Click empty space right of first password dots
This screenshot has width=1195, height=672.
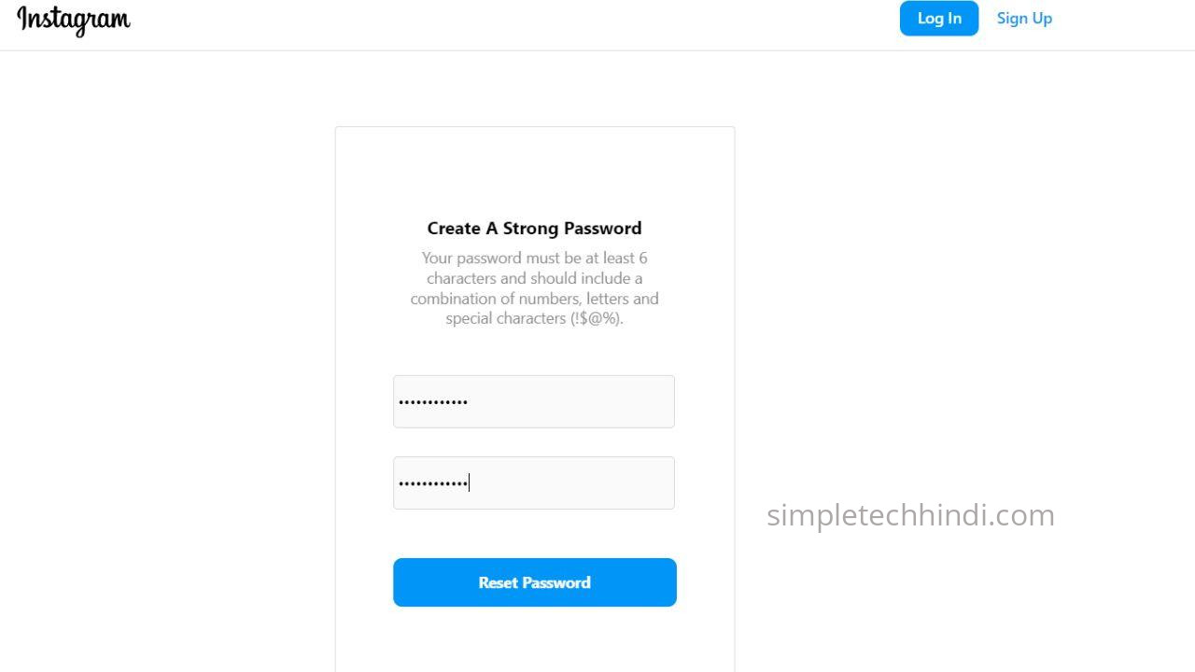tap(579, 401)
